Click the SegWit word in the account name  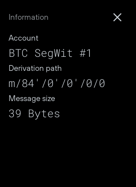pos(54,54)
